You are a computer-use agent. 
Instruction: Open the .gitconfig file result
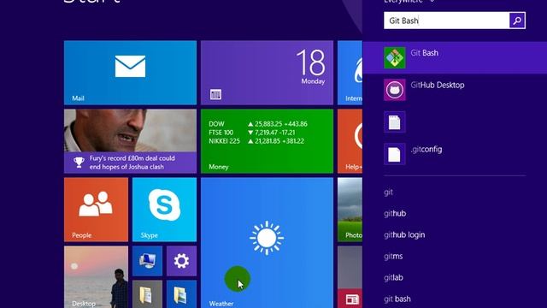coord(455,154)
